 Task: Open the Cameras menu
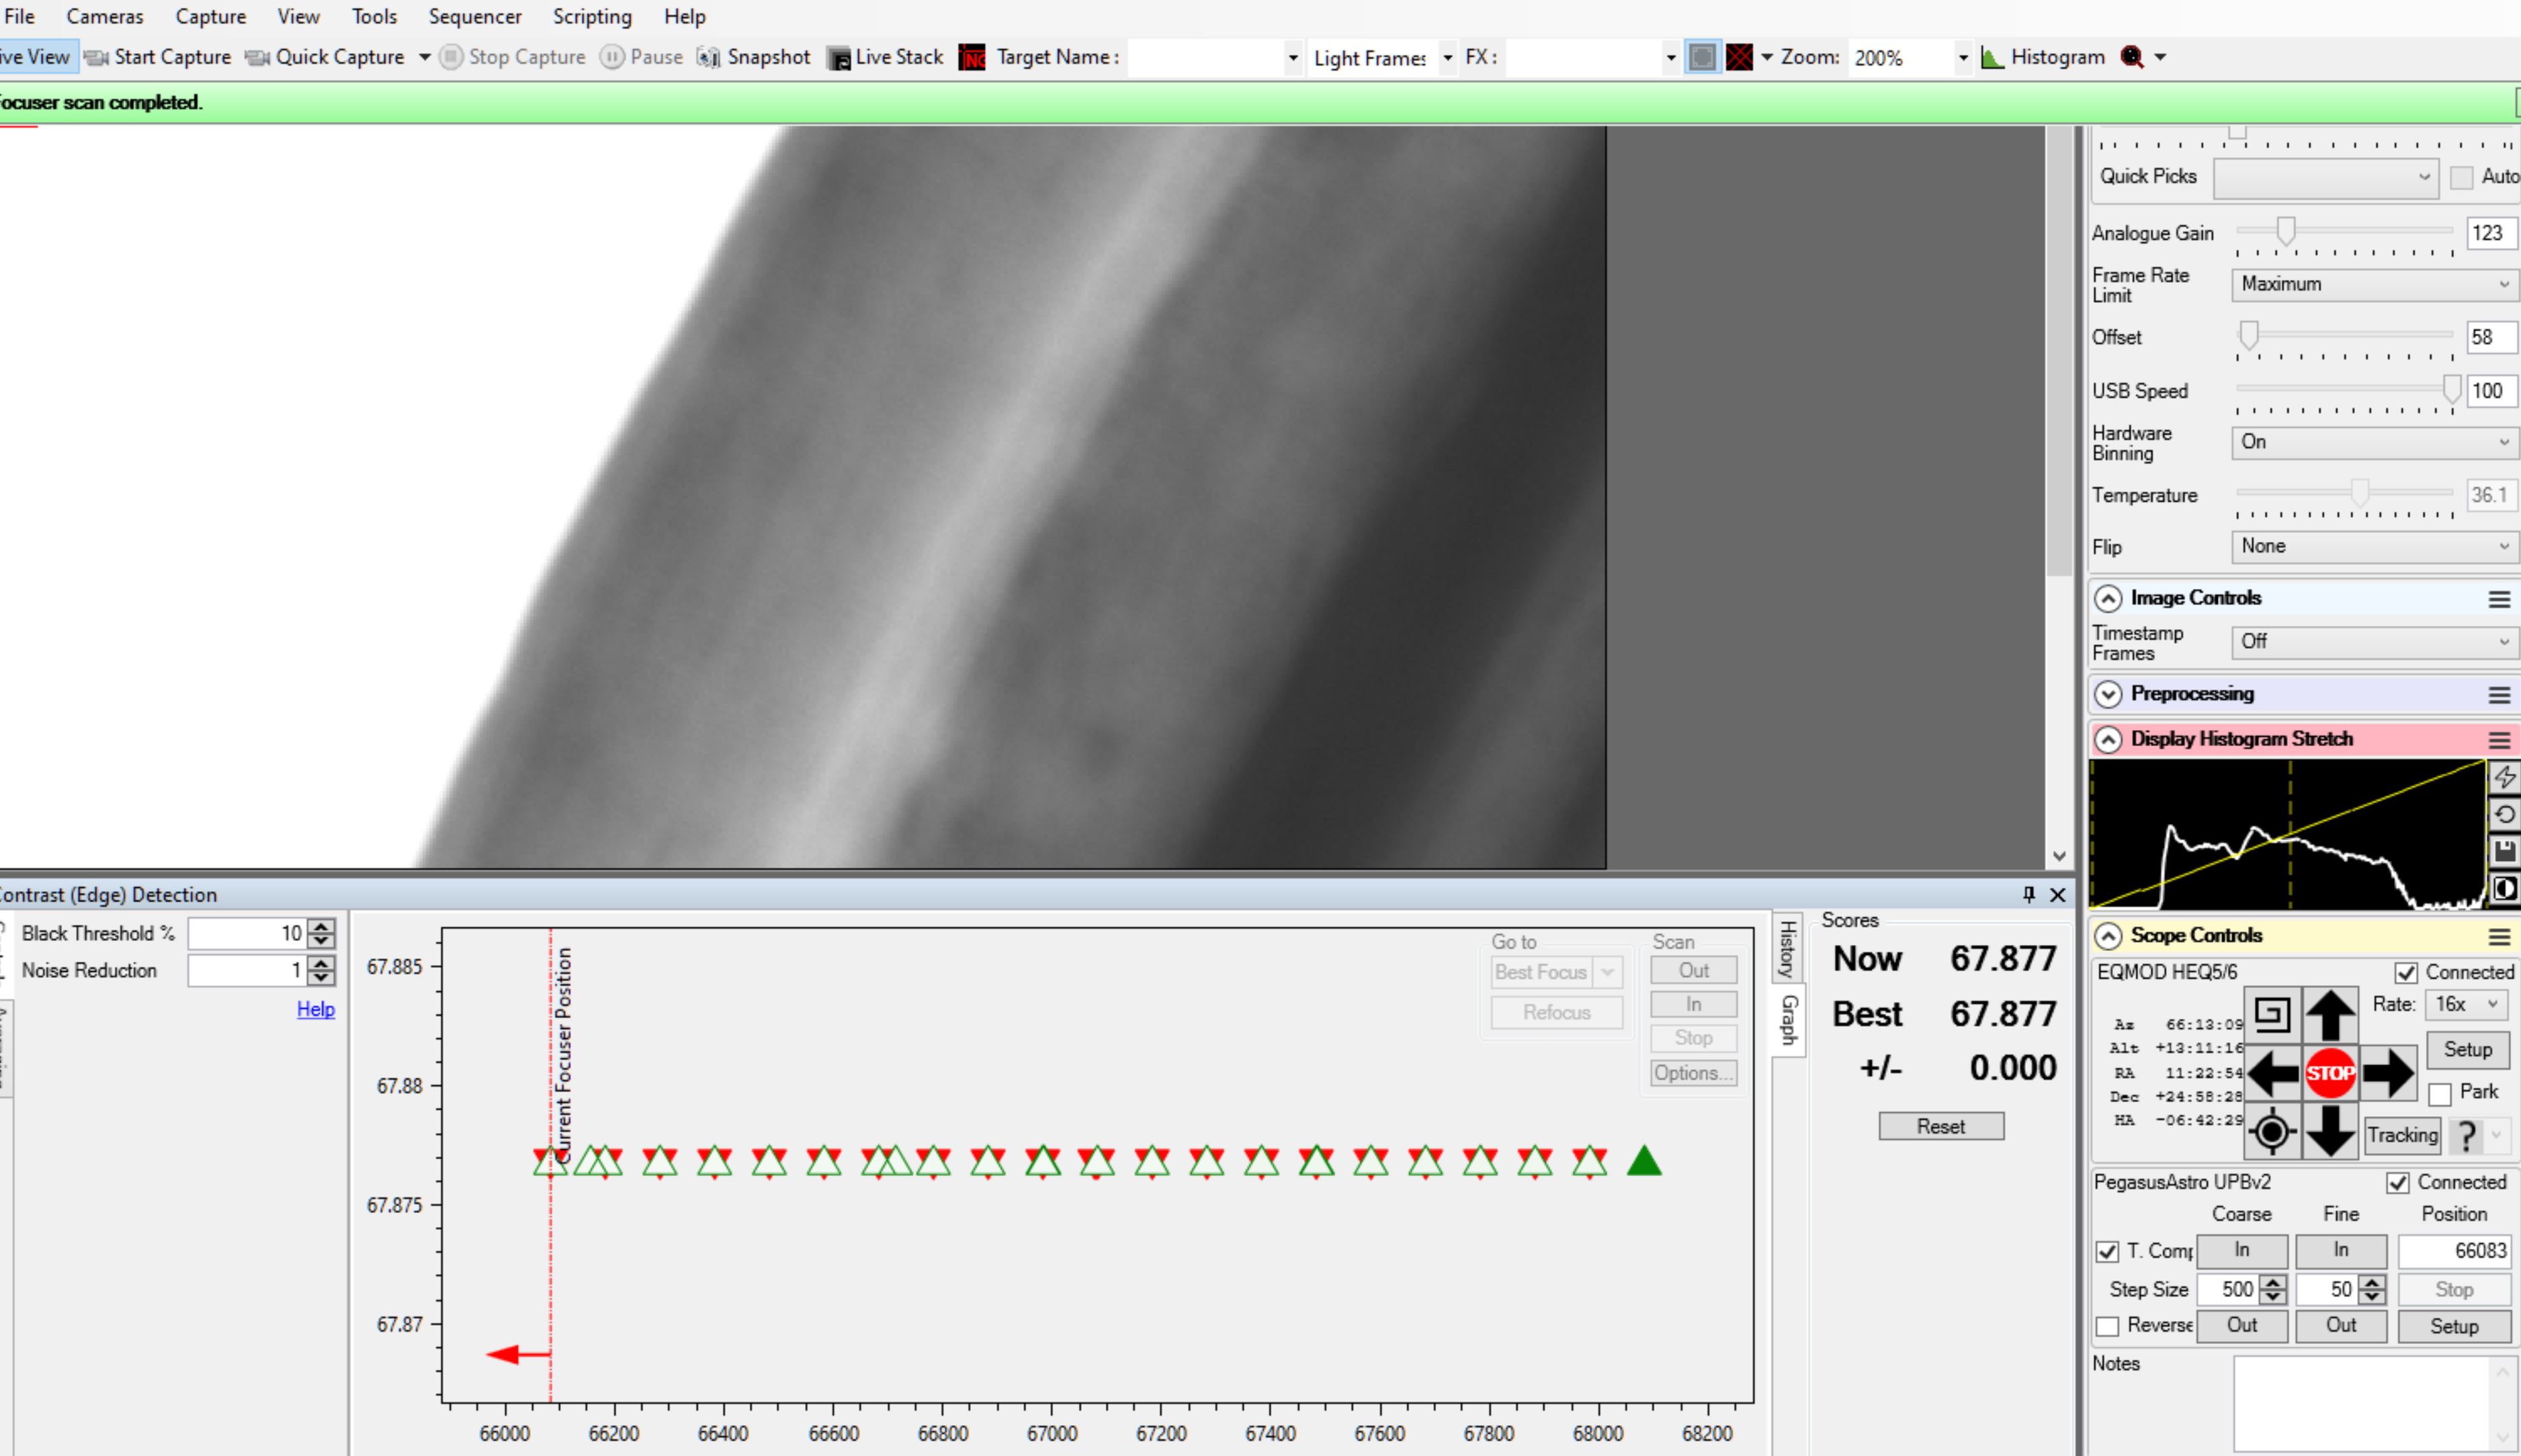tap(104, 16)
